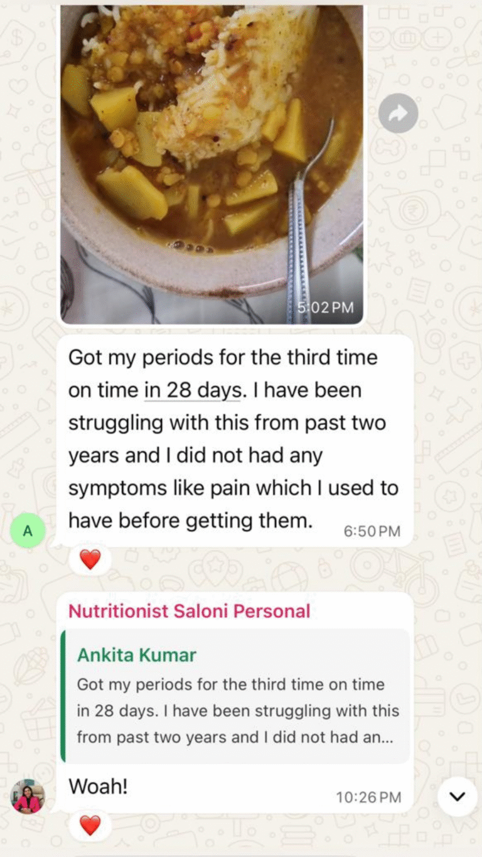Jump to latest messages with down chevron
The width and height of the screenshot is (482, 857).
[458, 797]
